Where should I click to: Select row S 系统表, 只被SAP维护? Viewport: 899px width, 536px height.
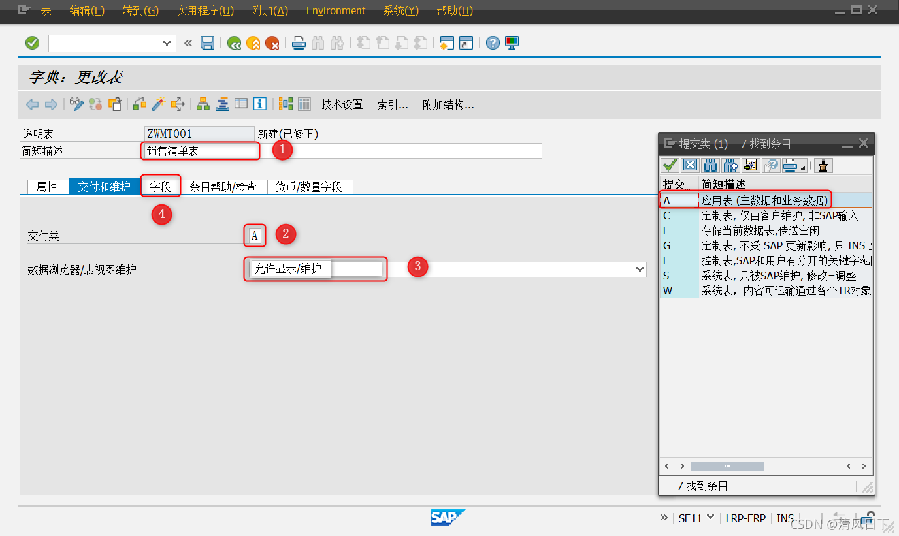766,276
